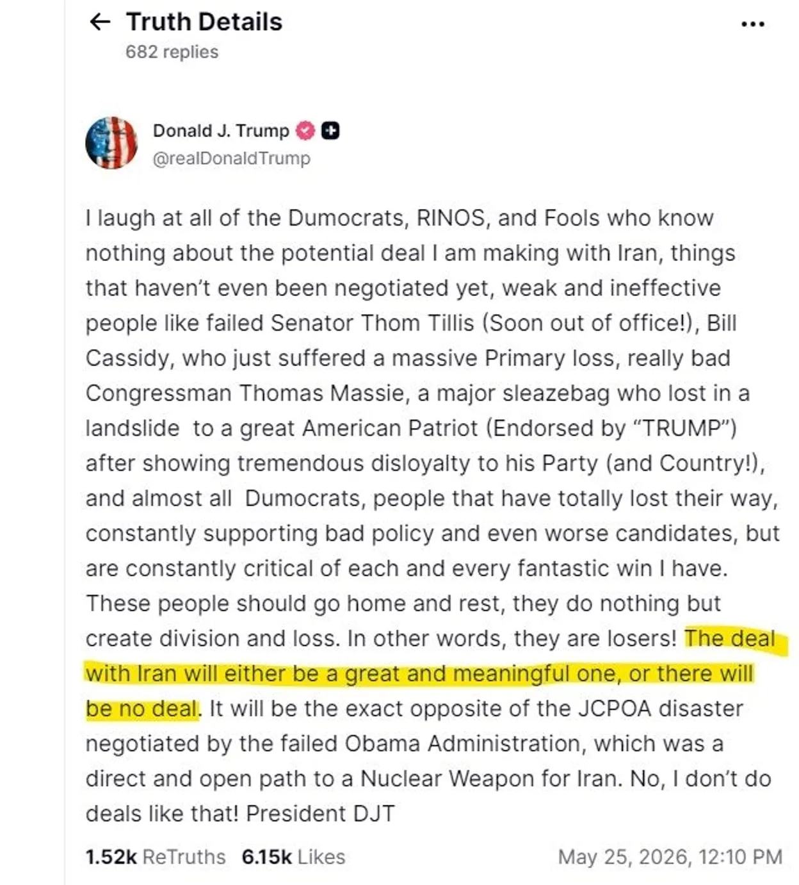Click the yellow highlighted 'be no deal' text

(142, 709)
